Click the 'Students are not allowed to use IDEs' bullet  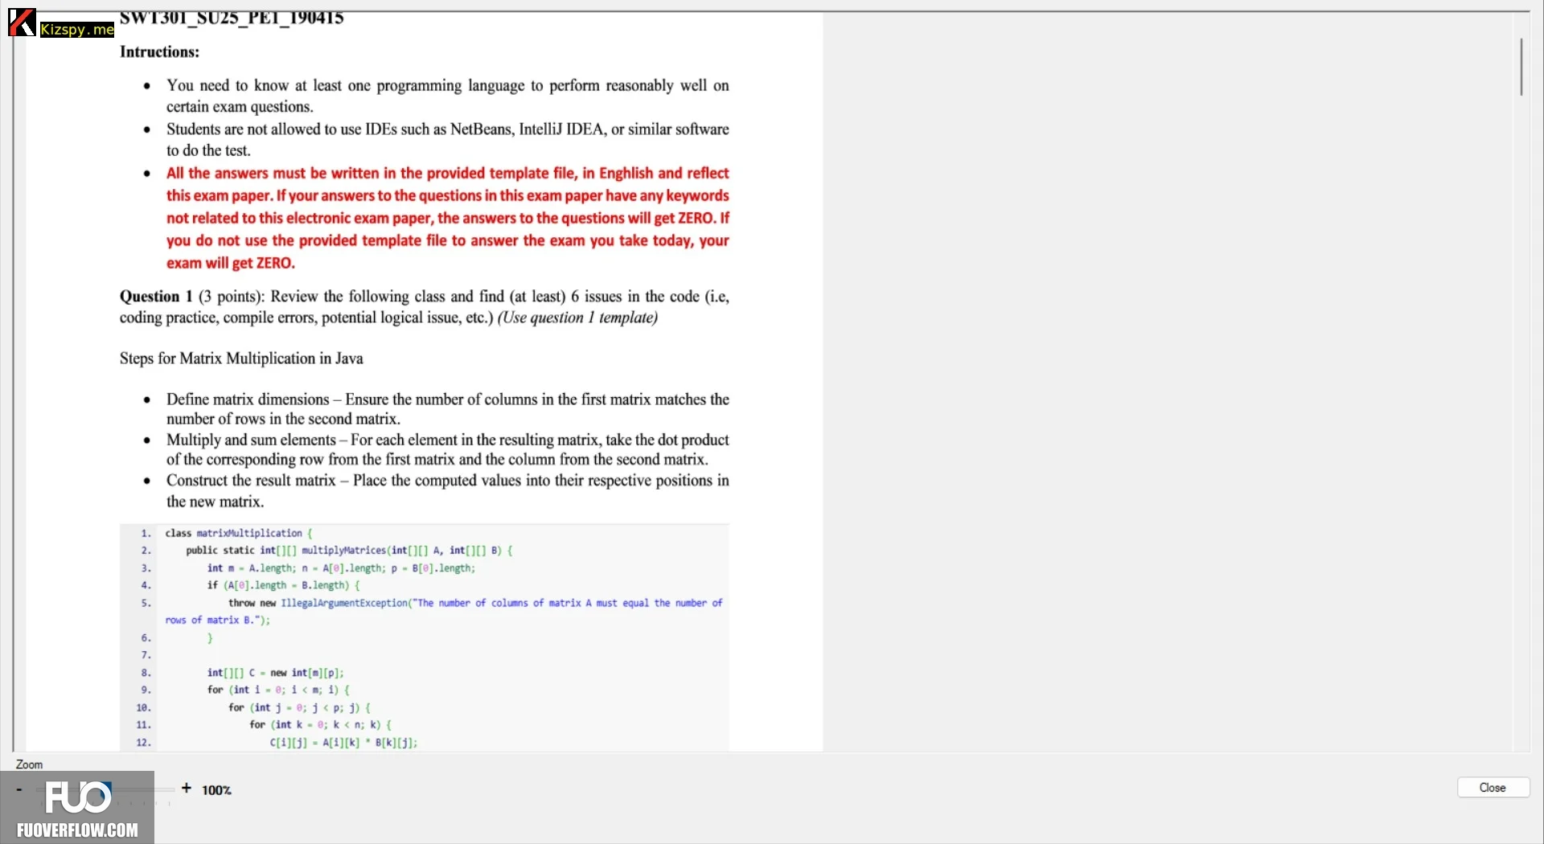pos(448,140)
